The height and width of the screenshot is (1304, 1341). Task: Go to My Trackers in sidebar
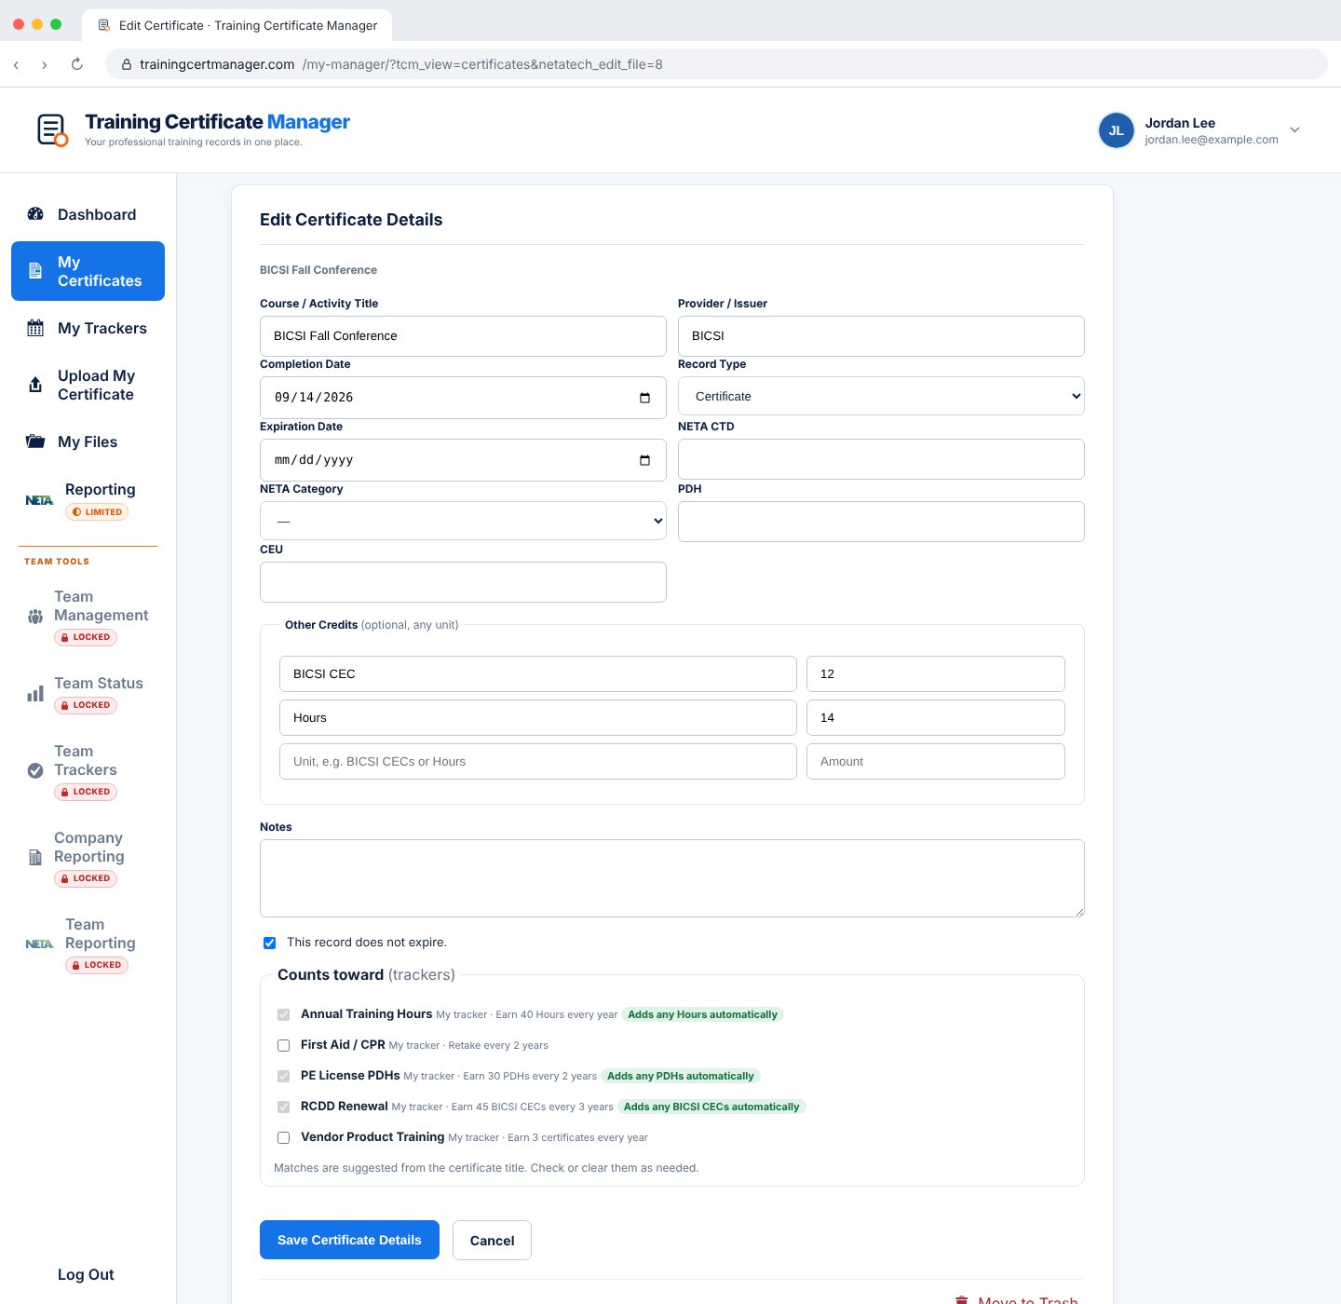pyautogui.click(x=88, y=328)
